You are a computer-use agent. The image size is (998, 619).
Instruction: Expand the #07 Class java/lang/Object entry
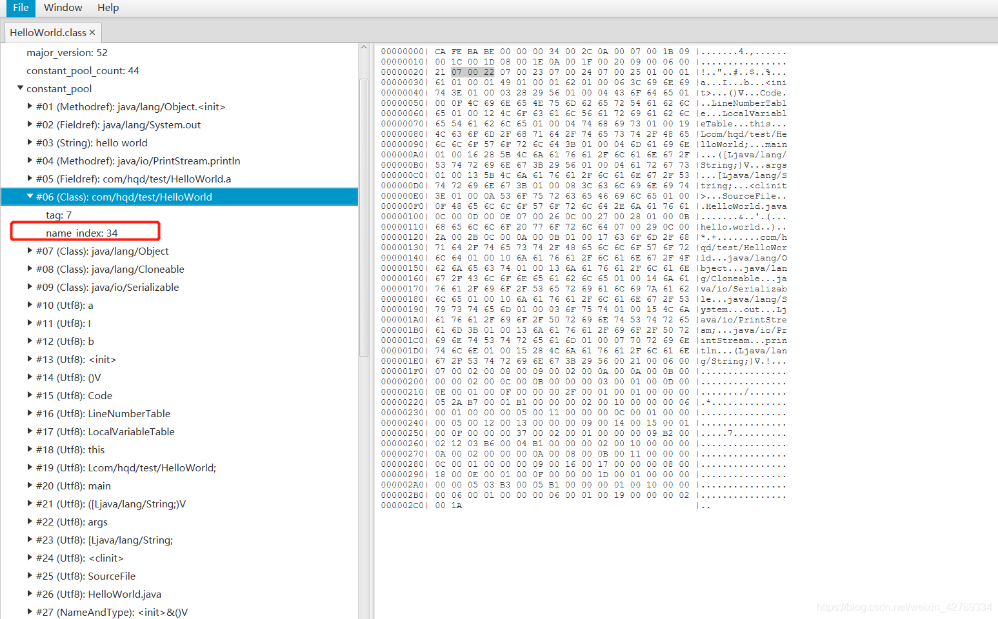pos(30,250)
